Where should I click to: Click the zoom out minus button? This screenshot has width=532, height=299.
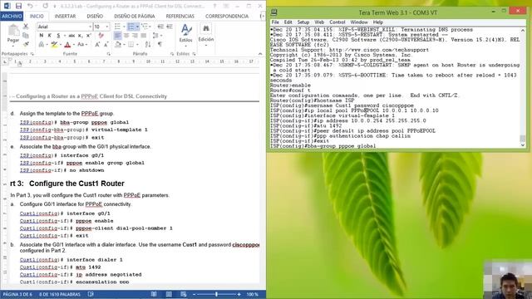[x=194, y=294]
